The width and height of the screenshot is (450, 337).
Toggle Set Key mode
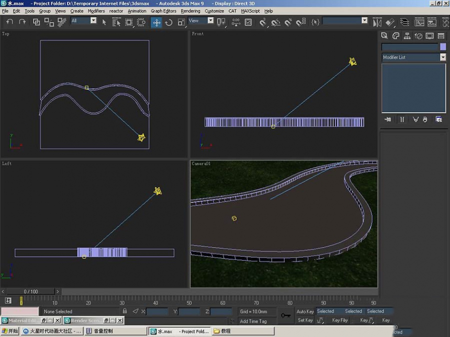[x=305, y=320]
